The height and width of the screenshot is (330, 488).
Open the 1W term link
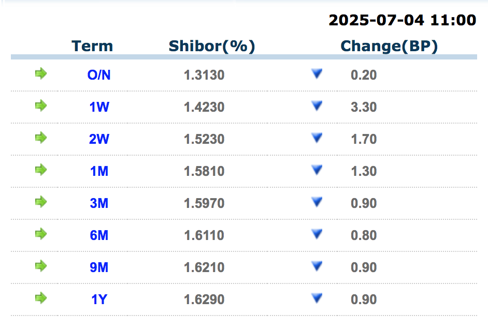click(x=99, y=107)
